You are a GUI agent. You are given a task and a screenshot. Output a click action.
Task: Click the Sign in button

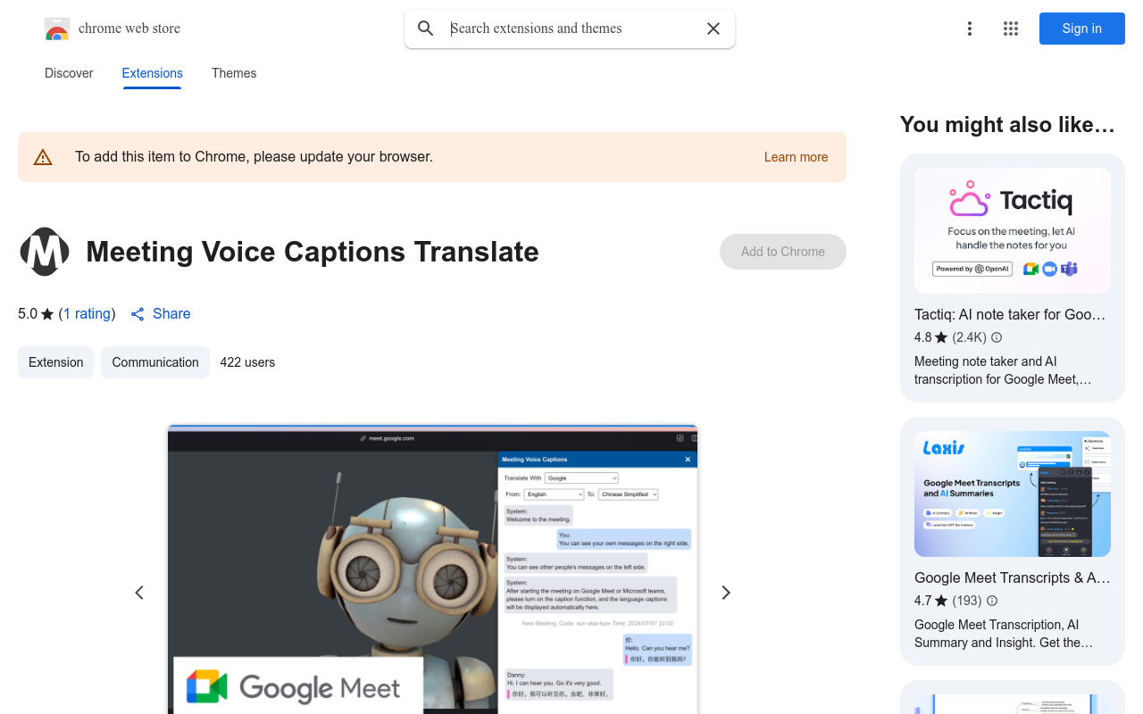pos(1082,29)
